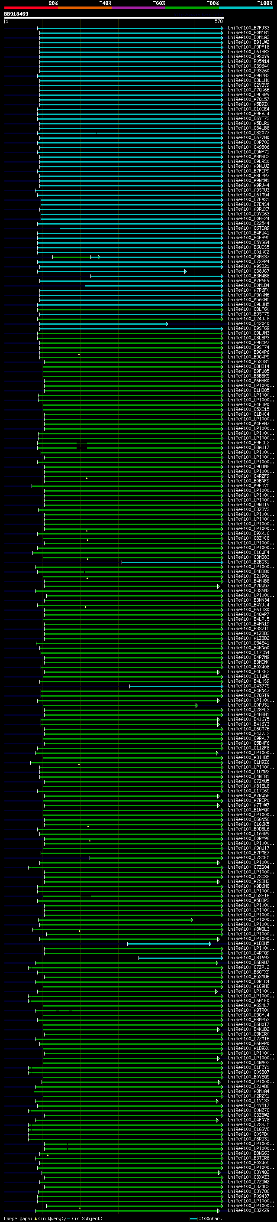Click hit label UniRef100_B9GXP7
The height and width of the screenshot is (1222, 277).
[x=248, y=342]
